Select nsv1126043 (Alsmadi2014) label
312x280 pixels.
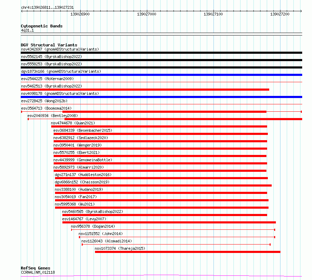click(107, 241)
